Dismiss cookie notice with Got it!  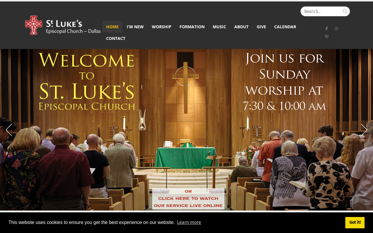(355, 223)
